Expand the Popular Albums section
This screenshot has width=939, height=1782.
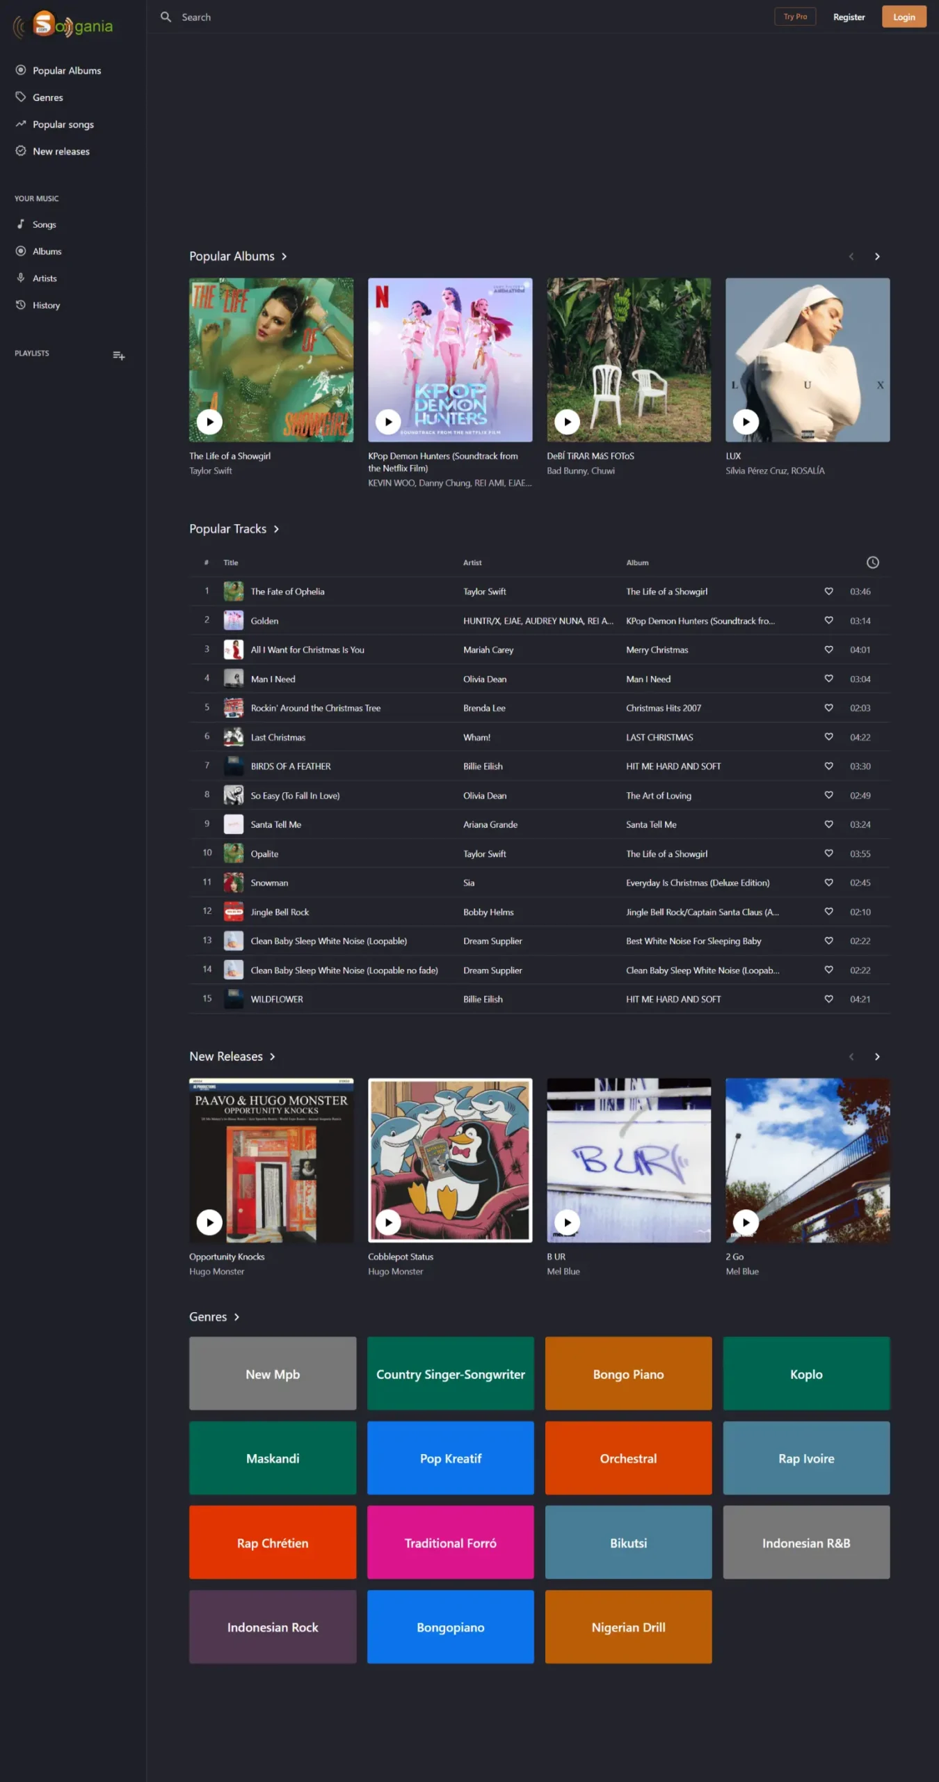point(284,257)
